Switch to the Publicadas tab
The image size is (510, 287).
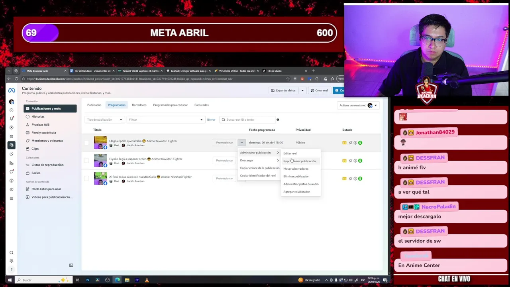(94, 105)
